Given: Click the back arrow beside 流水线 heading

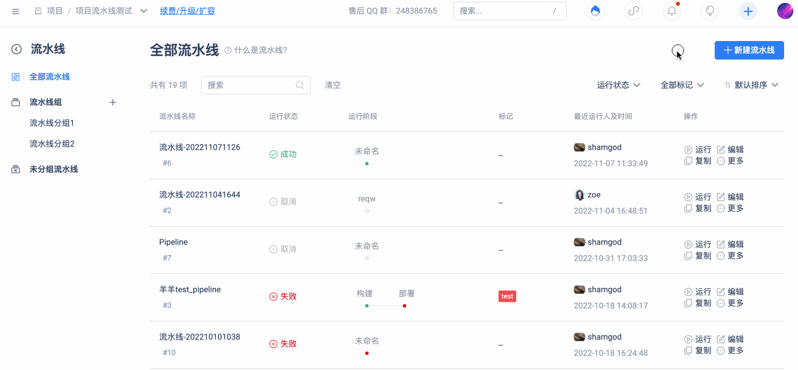Looking at the screenshot, I should [17, 50].
